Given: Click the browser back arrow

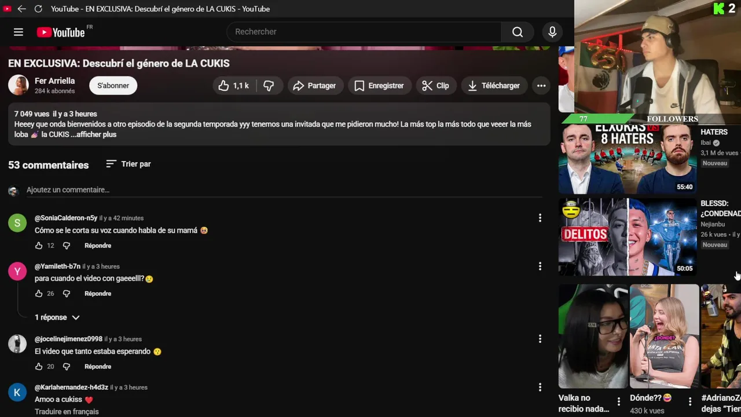Looking at the screenshot, I should pos(21,9).
